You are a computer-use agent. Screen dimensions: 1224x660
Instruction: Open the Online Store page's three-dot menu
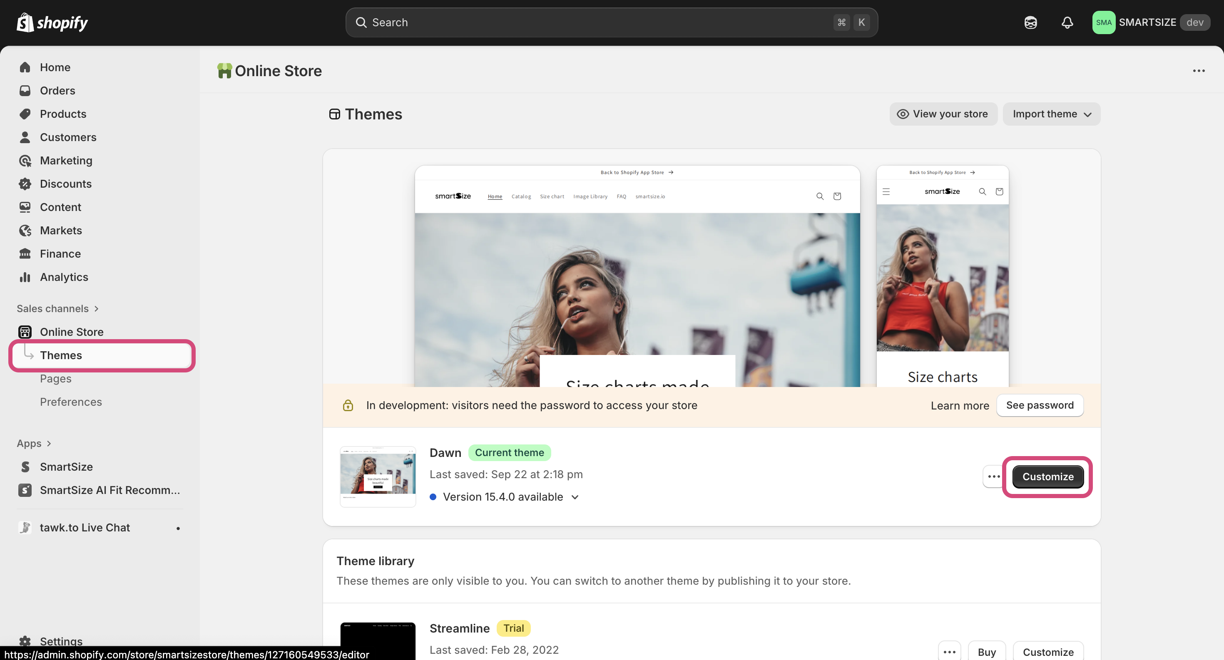point(1198,71)
